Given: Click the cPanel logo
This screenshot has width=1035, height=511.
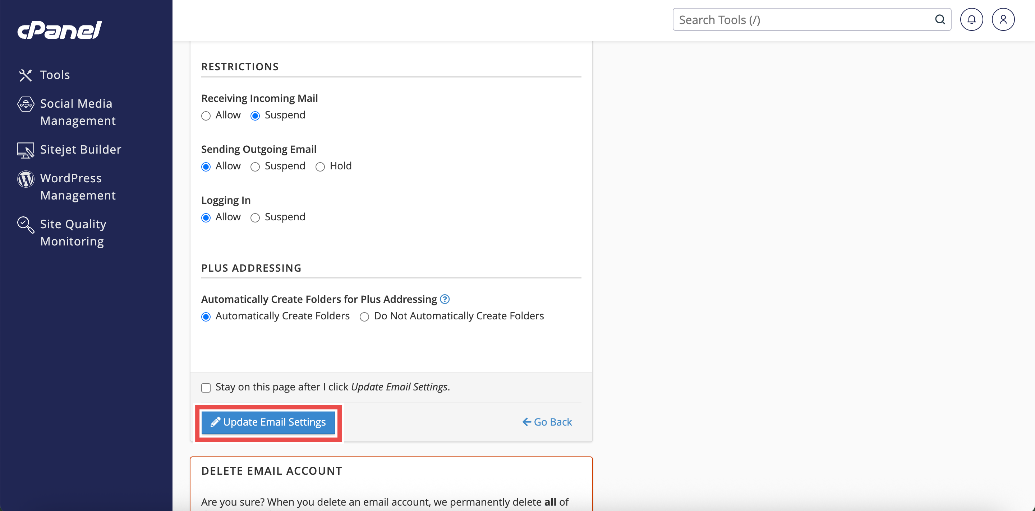Looking at the screenshot, I should [59, 30].
